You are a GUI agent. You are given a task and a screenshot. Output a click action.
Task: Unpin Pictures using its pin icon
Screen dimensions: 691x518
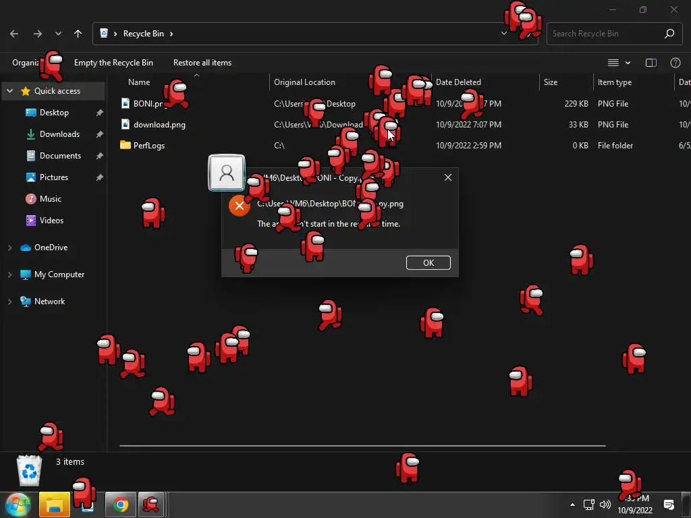[100, 177]
